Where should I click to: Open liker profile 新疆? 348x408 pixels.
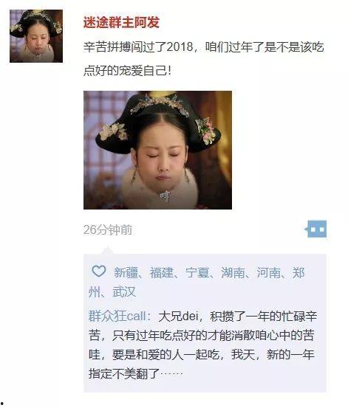click(126, 272)
